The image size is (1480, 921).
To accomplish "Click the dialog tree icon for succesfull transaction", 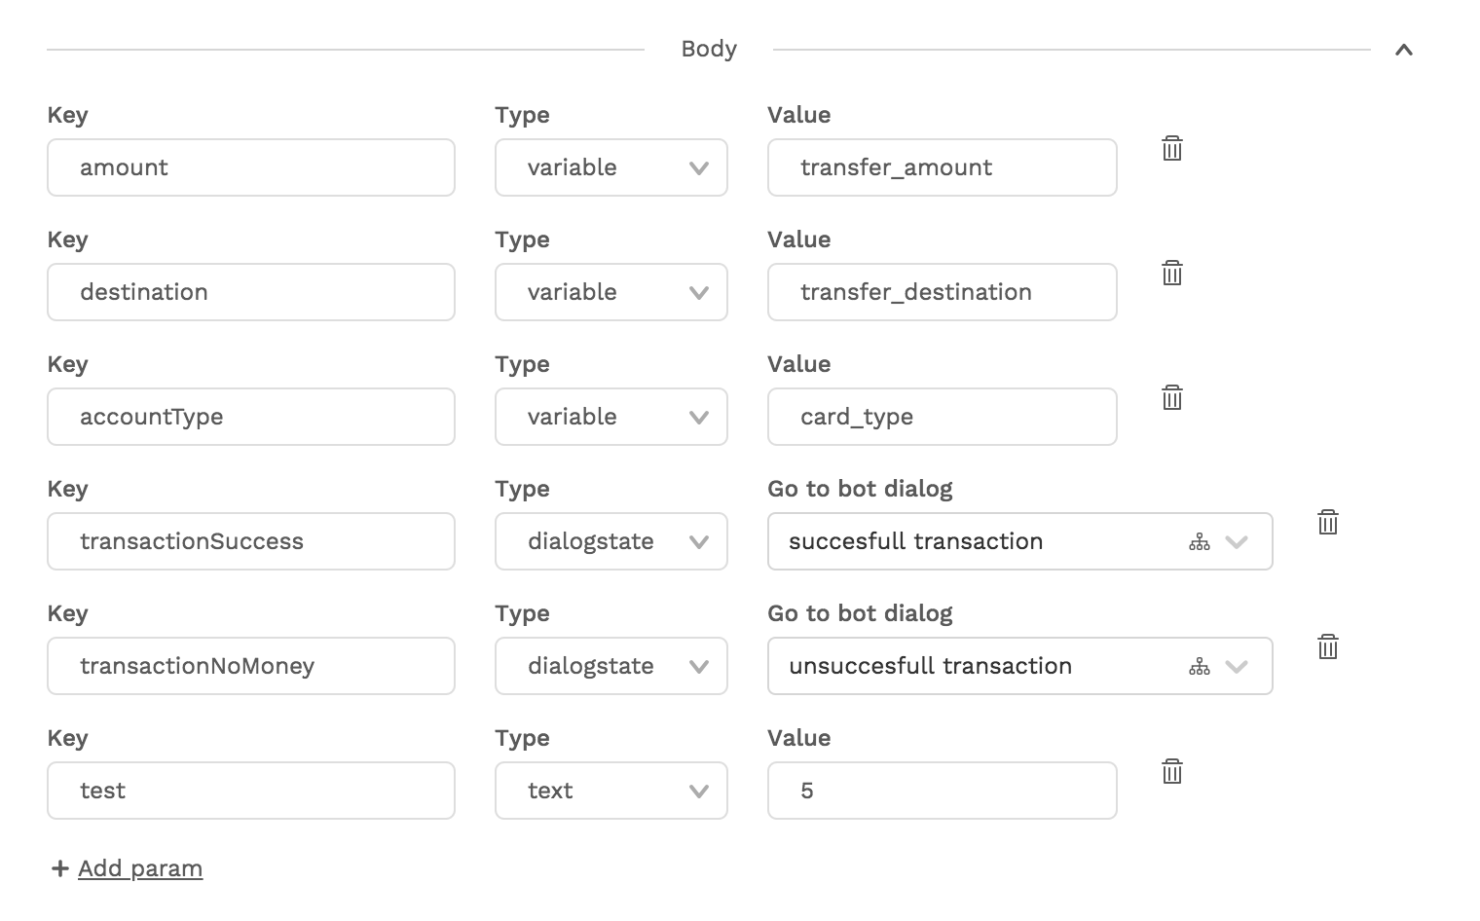I will 1200,542.
